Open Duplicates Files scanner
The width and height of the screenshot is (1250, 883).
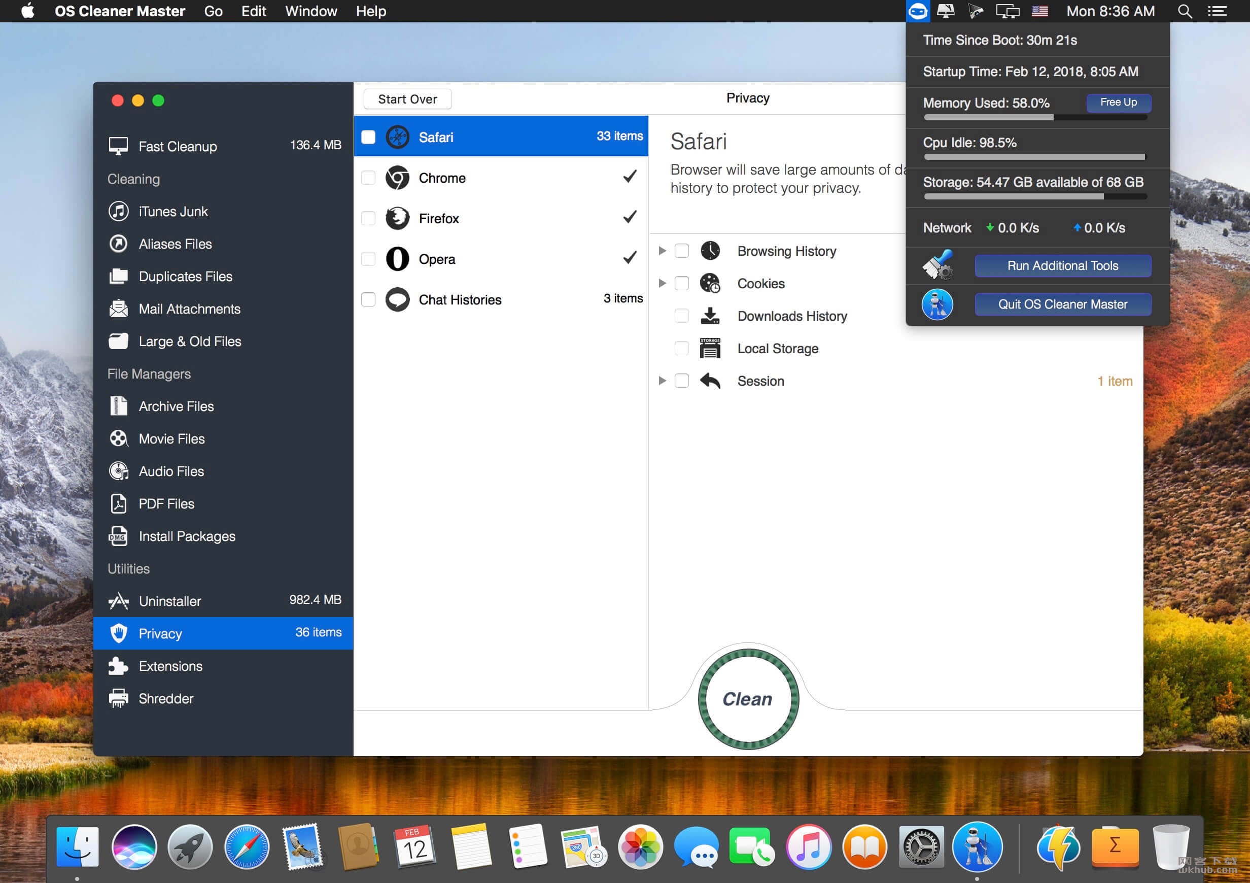pos(223,276)
